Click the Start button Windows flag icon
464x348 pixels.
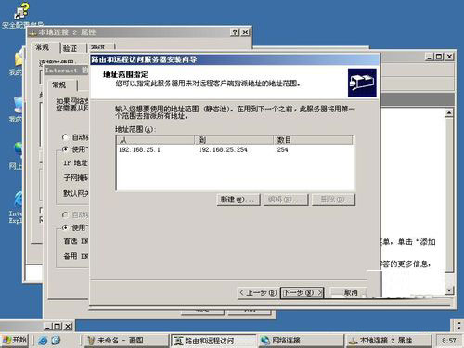(6, 341)
